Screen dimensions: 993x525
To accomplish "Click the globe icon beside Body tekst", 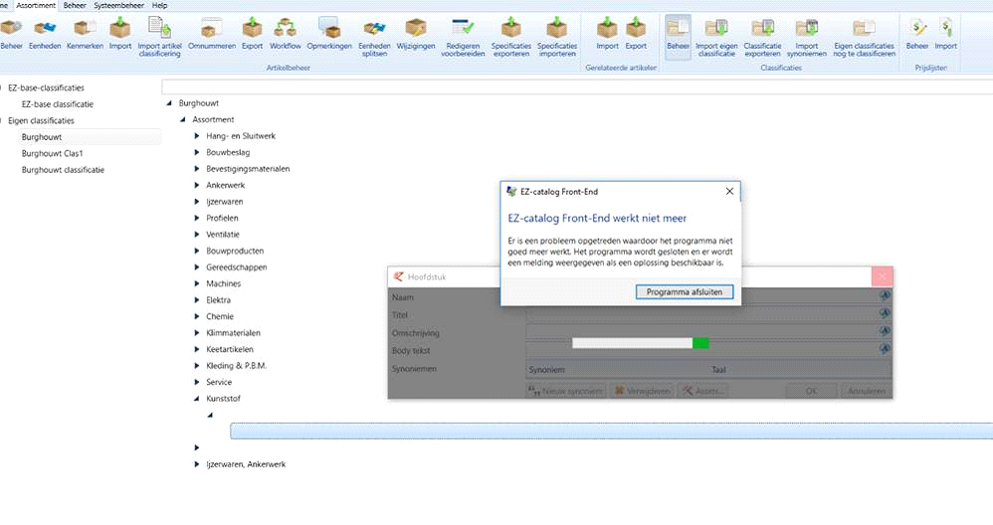I will (885, 349).
